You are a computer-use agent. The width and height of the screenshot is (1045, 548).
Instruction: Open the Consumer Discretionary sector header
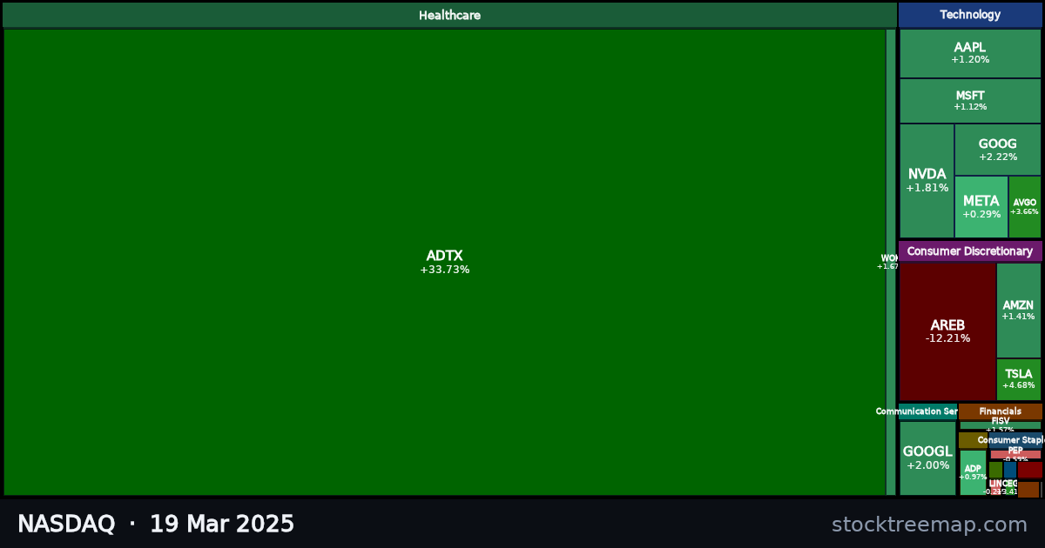(970, 251)
